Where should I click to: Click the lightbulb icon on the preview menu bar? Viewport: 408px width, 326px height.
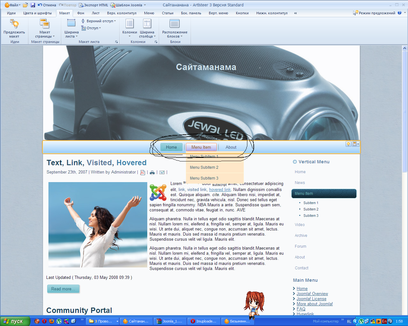pos(348,144)
